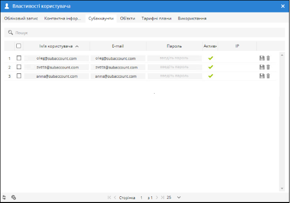290x203 pixels.
Task: Save the sveta@subaccount.com row
Action: 262,67
